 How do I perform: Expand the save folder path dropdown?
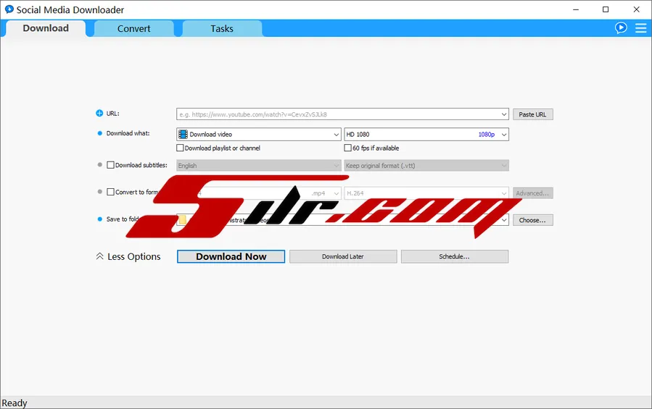pyautogui.click(x=503, y=220)
